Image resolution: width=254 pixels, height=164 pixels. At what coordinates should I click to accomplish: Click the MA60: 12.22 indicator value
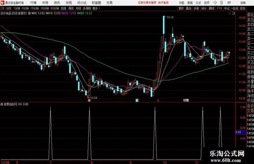click(x=85, y=13)
